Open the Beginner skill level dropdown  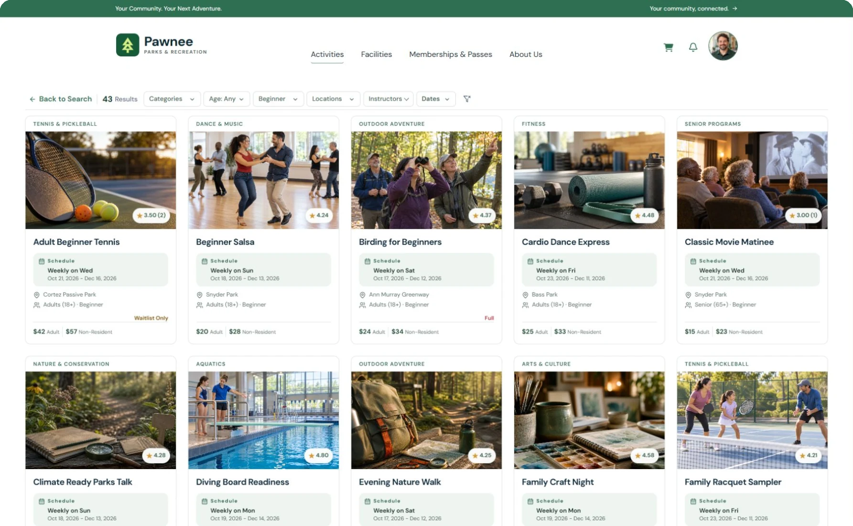click(x=278, y=99)
